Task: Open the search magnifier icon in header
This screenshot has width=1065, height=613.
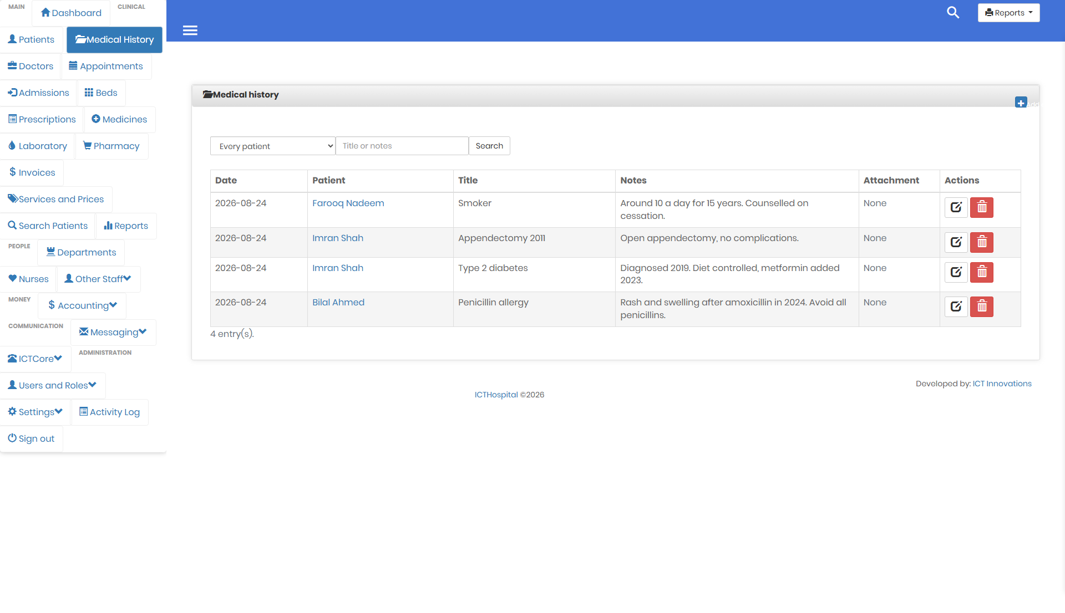Action: (953, 12)
